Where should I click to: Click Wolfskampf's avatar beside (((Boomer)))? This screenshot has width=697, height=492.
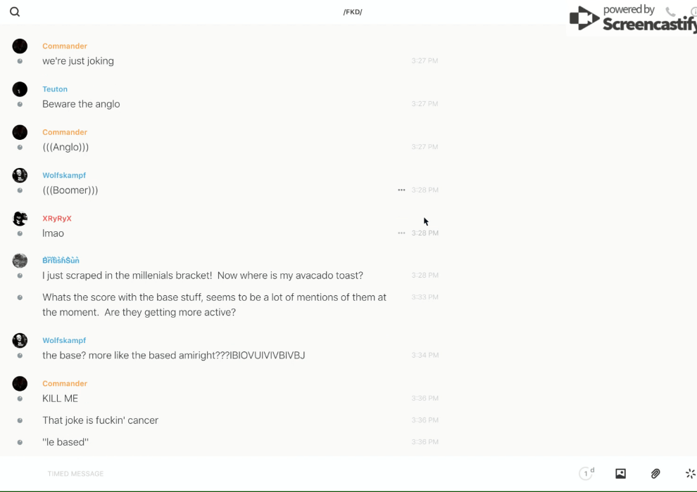pos(20,175)
